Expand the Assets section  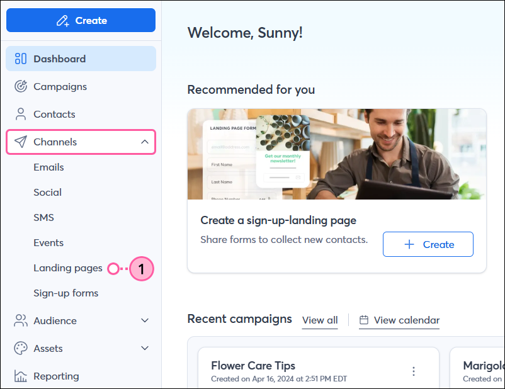click(144, 348)
